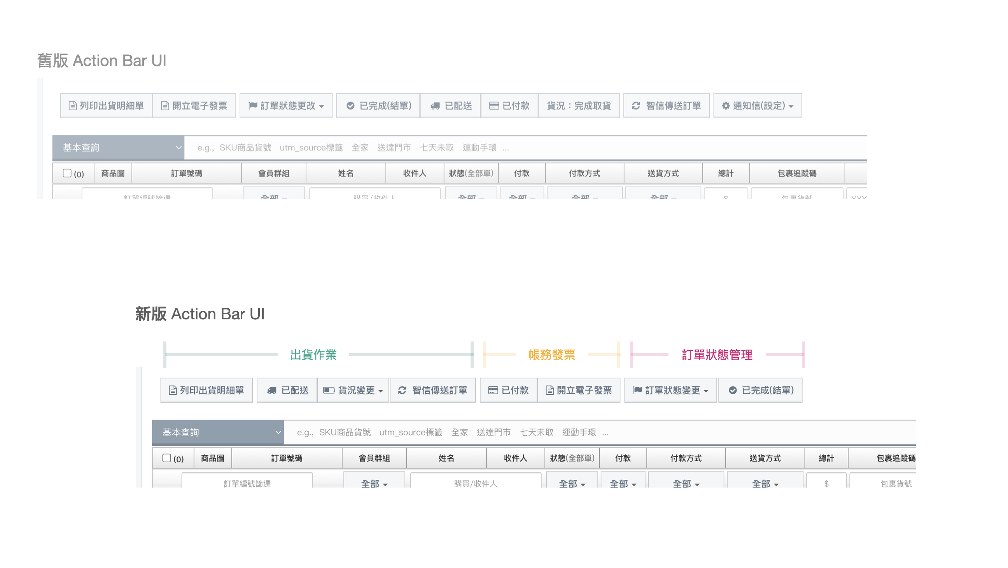Click the print icon on old-version 列印出貨明細單
The image size is (1008, 568).
[72, 106]
